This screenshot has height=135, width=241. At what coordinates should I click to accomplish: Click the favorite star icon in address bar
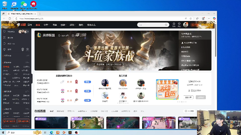tap(191, 19)
